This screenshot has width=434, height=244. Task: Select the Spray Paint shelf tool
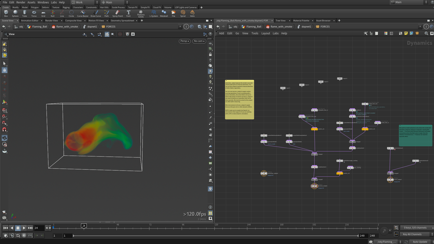pos(117,14)
